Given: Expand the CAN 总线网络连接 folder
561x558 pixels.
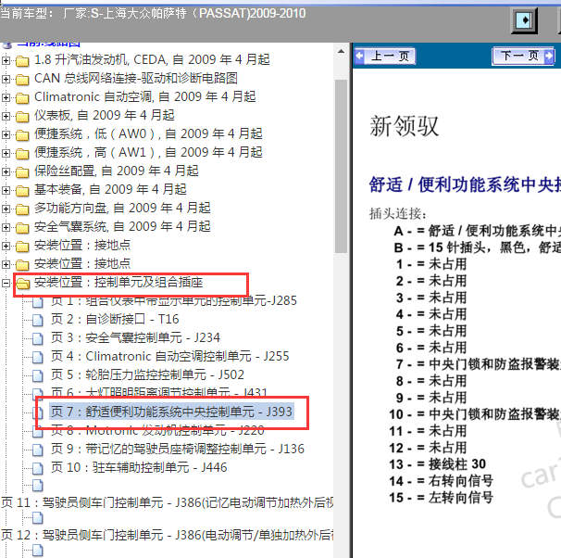Looking at the screenshot, I should point(6,79).
